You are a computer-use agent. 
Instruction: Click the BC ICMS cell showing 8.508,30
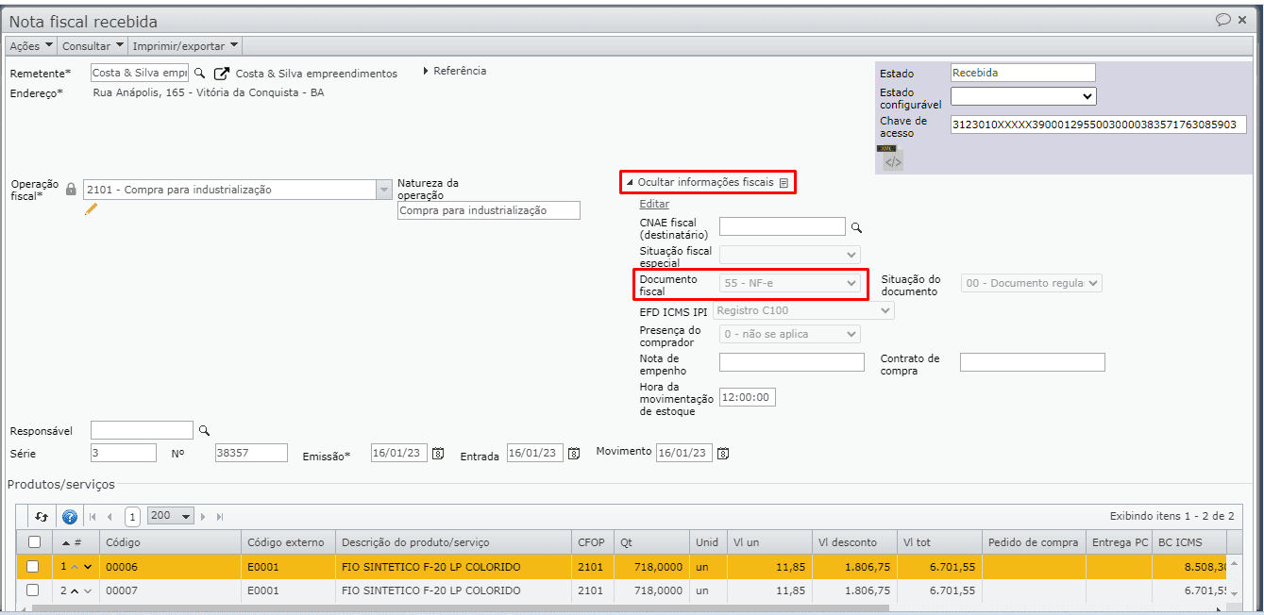click(1189, 567)
